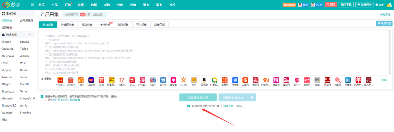Viewport: 394px width, 132px height.
Task: Switch to the 导入采集 tab
Action: pos(141,25)
